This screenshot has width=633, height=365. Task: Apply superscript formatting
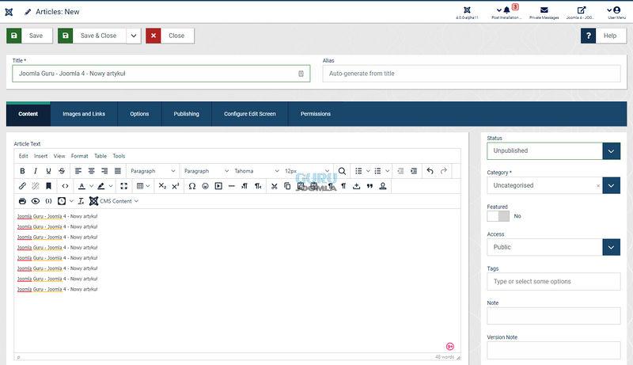click(x=176, y=186)
